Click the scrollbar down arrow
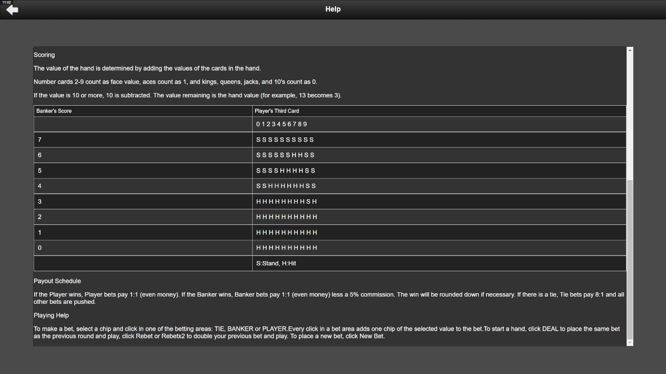The width and height of the screenshot is (666, 374). click(x=629, y=342)
